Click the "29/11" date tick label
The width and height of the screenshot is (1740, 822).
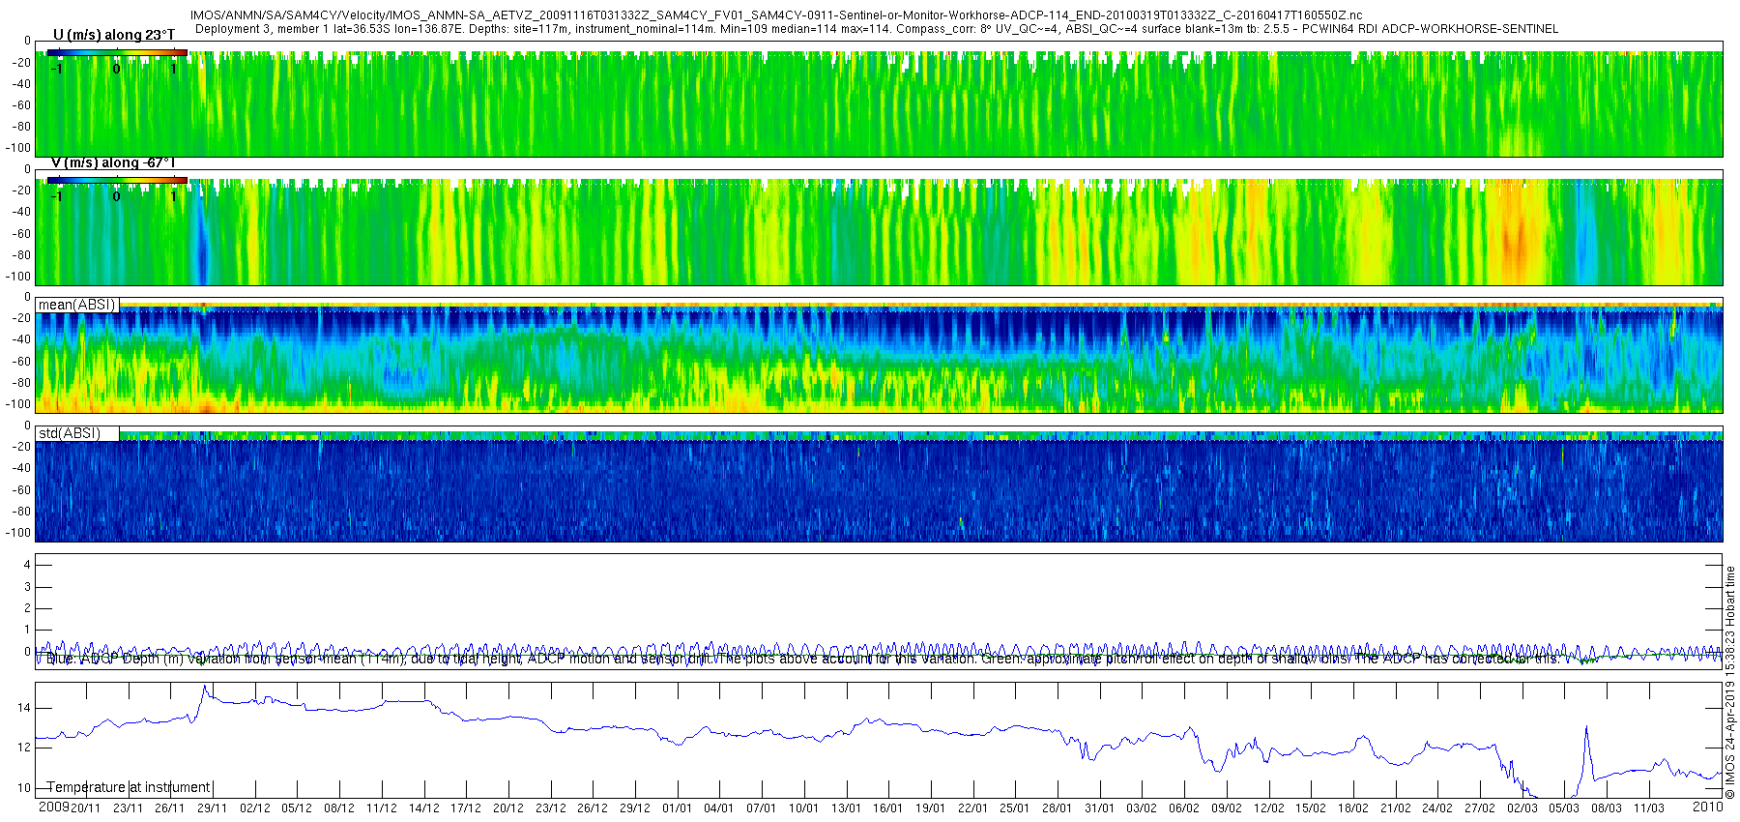[x=213, y=807]
